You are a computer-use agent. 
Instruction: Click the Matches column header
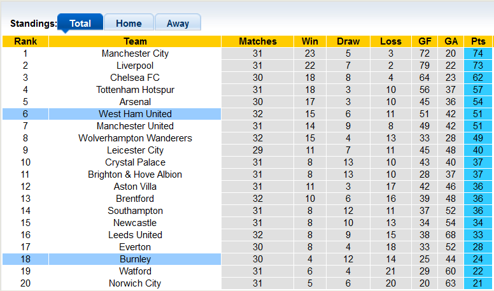pyautogui.click(x=258, y=41)
